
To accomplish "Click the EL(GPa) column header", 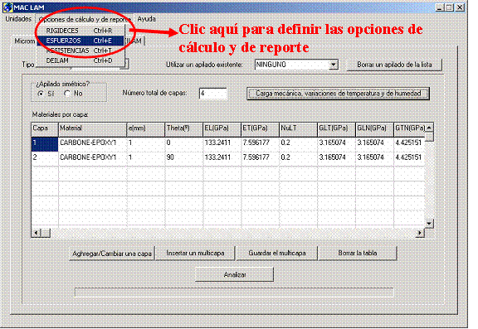I will 222,128.
